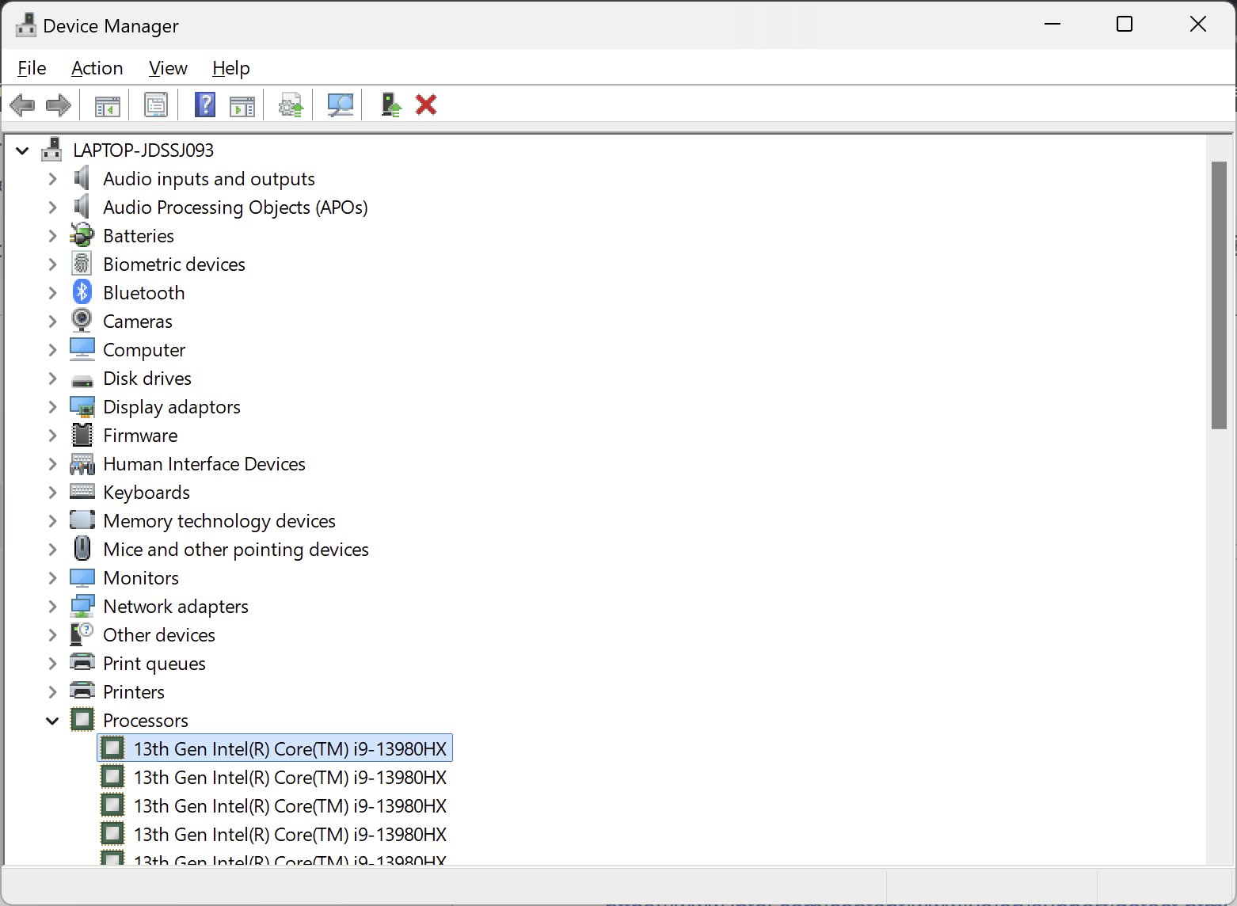Collapse the LAPTOP-JDSSJ093 root node
The width and height of the screenshot is (1237, 906).
(22, 150)
